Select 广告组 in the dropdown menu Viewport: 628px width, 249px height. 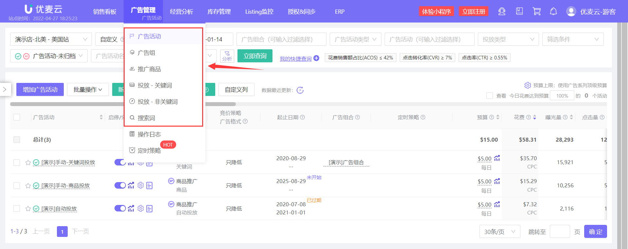coord(165,53)
